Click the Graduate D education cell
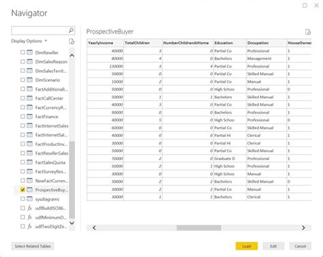Image resolution: width=323 pixels, height=257 pixels. click(x=230, y=158)
